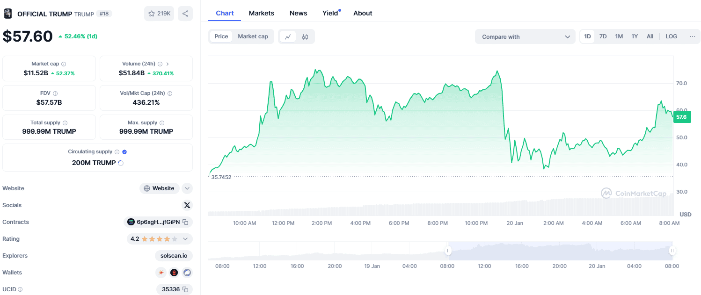Viewport: 701px width, 295px height.
Task: Copy the UCID value icon
Action: tap(186, 289)
